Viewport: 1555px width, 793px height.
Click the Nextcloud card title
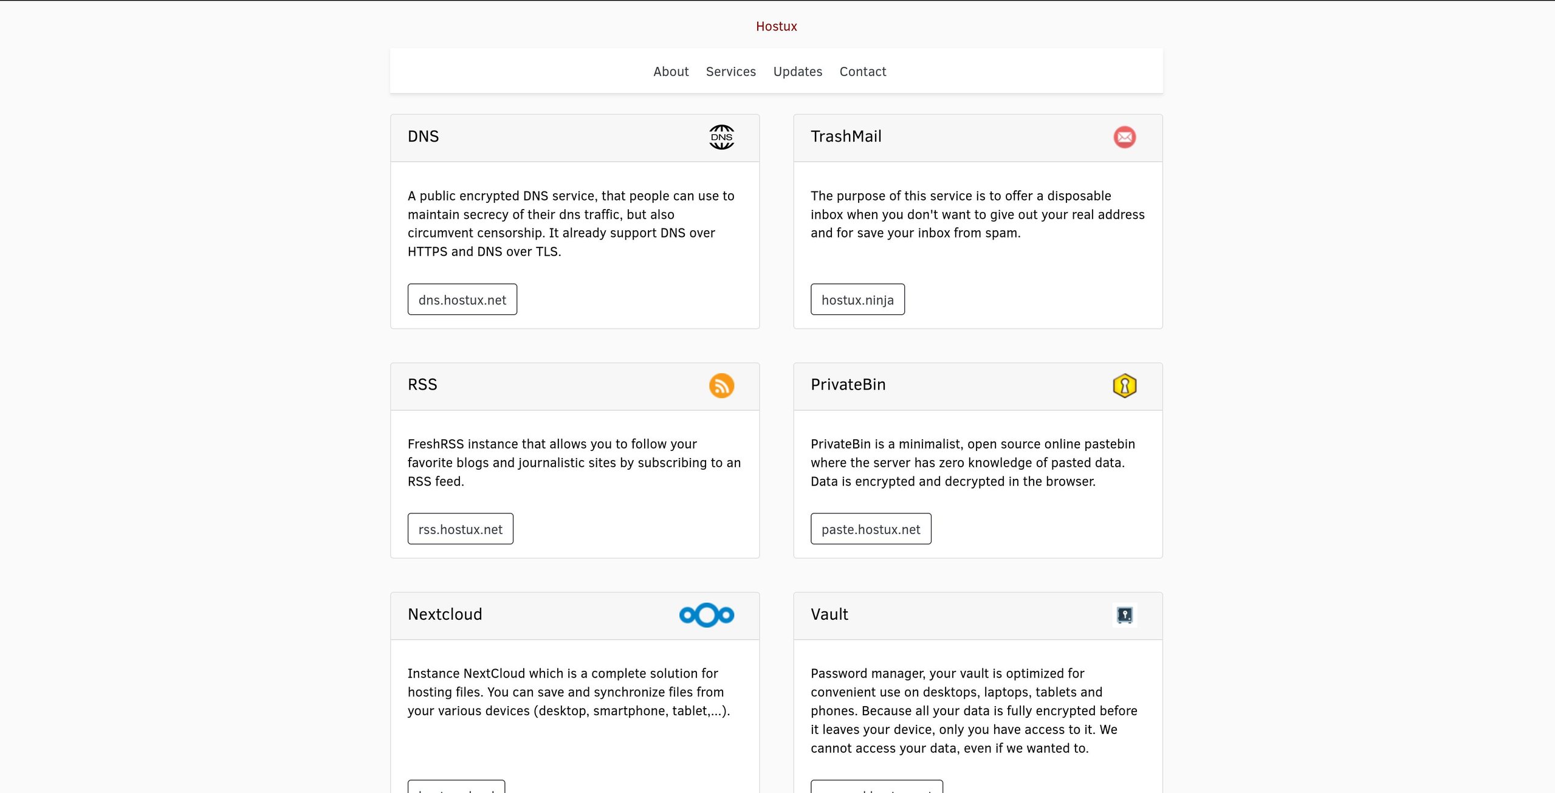445,614
